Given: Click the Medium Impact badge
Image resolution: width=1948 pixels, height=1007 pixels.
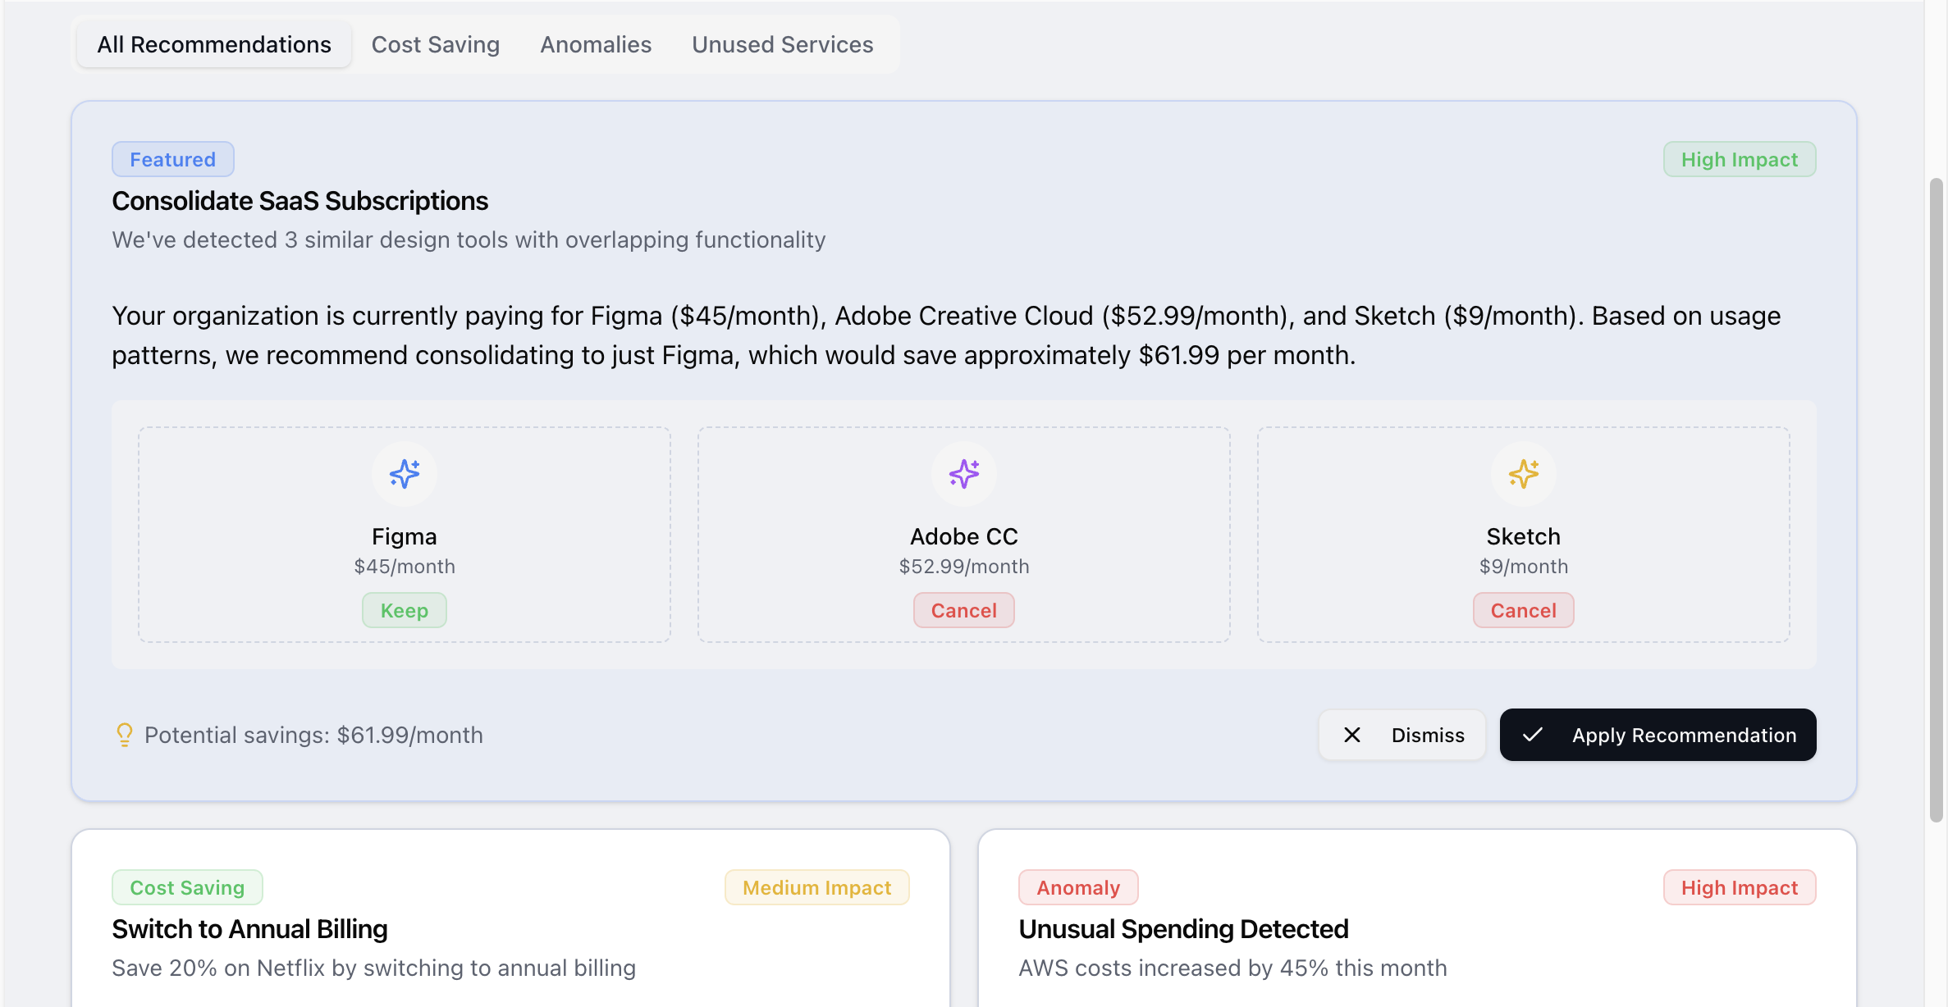Looking at the screenshot, I should [817, 887].
